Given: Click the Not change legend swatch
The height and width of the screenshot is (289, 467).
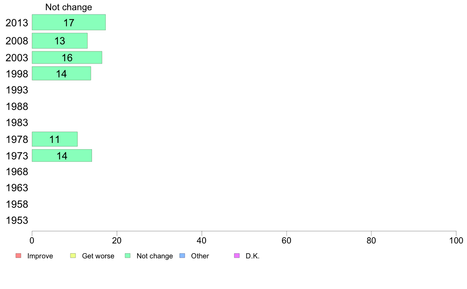Looking at the screenshot, I should click(128, 256).
